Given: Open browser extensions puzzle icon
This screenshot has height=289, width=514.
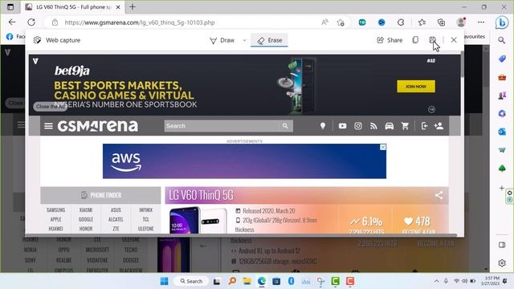Looking at the screenshot, I should click(401, 22).
